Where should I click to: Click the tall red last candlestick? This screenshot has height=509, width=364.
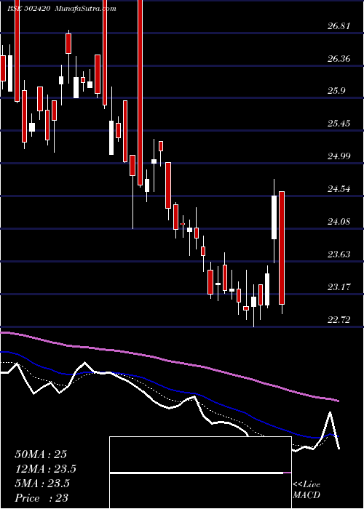[x=282, y=248]
